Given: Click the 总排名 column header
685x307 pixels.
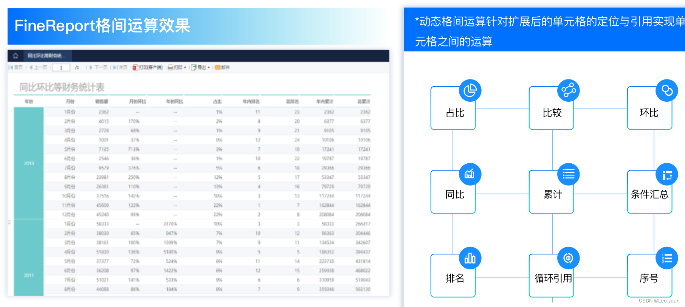Looking at the screenshot, I should pyautogui.click(x=292, y=101).
